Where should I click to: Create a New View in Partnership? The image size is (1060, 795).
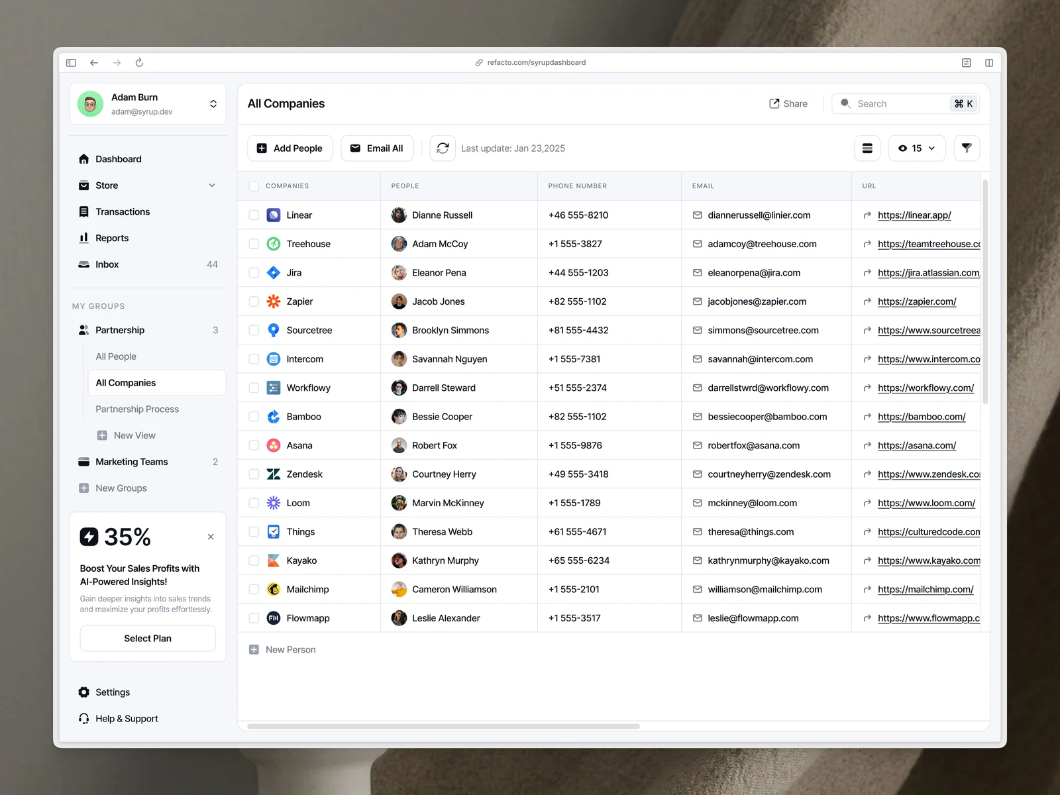[x=127, y=435]
